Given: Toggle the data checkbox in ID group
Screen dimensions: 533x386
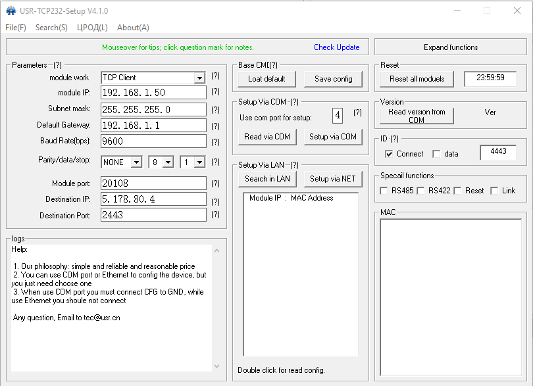Looking at the screenshot, I should pyautogui.click(x=436, y=154).
